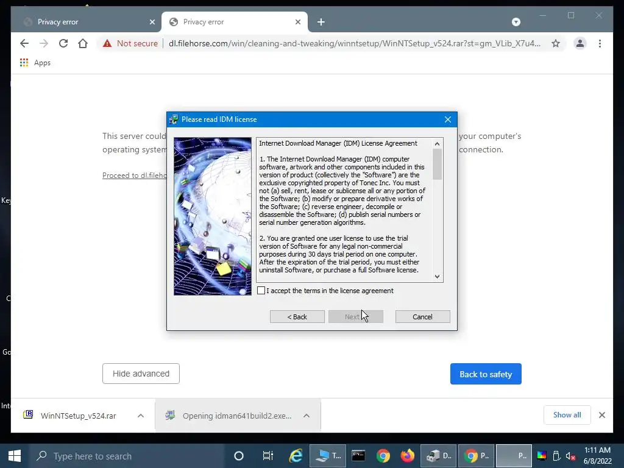Open the Chrome profile avatar
Screen dimensions: 624x468
coord(580,43)
